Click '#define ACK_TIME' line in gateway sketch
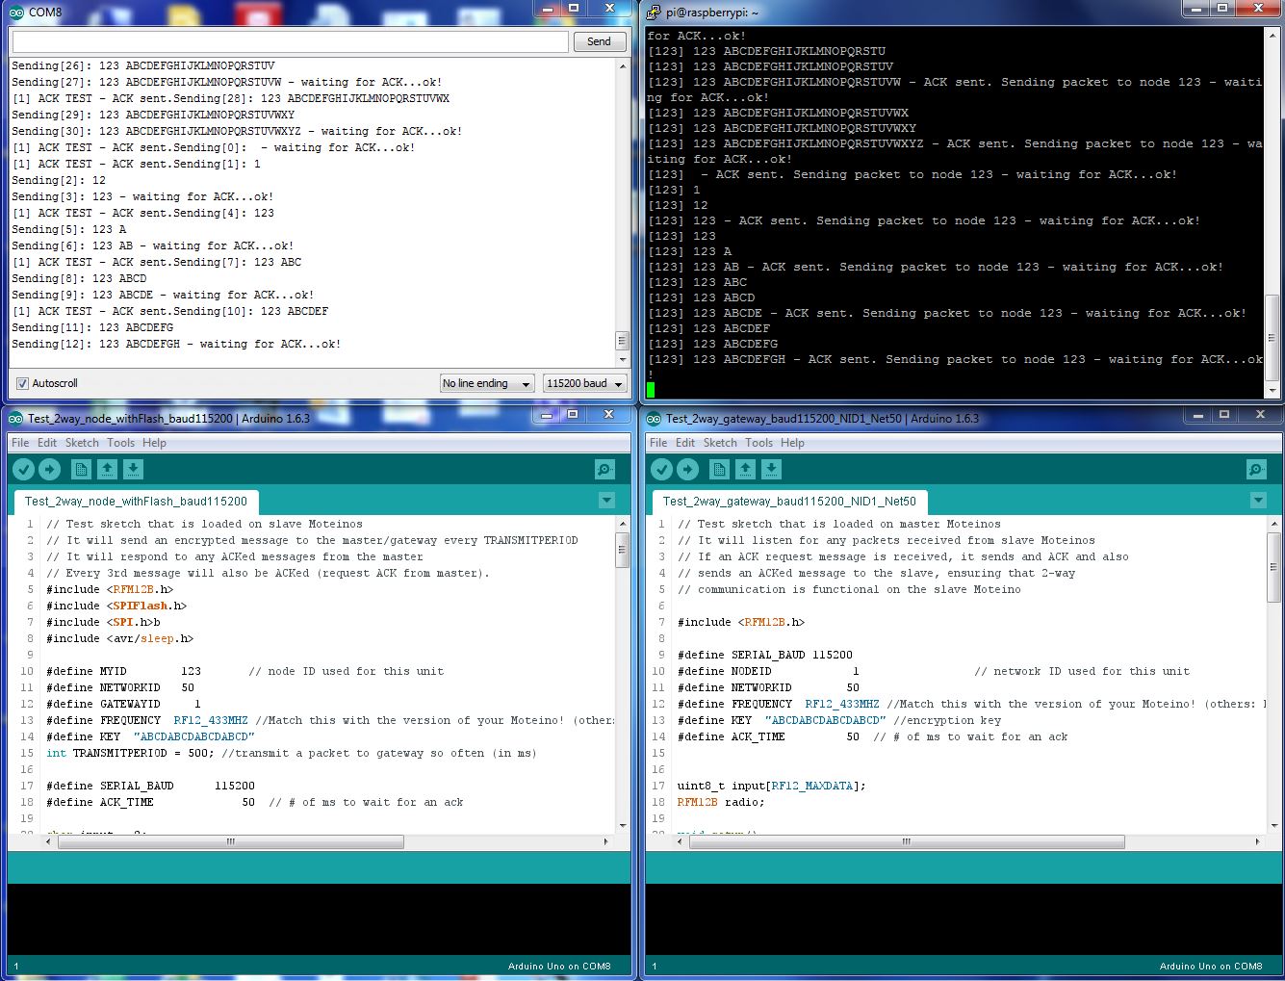Screen dimensions: 1285x981 872,736
